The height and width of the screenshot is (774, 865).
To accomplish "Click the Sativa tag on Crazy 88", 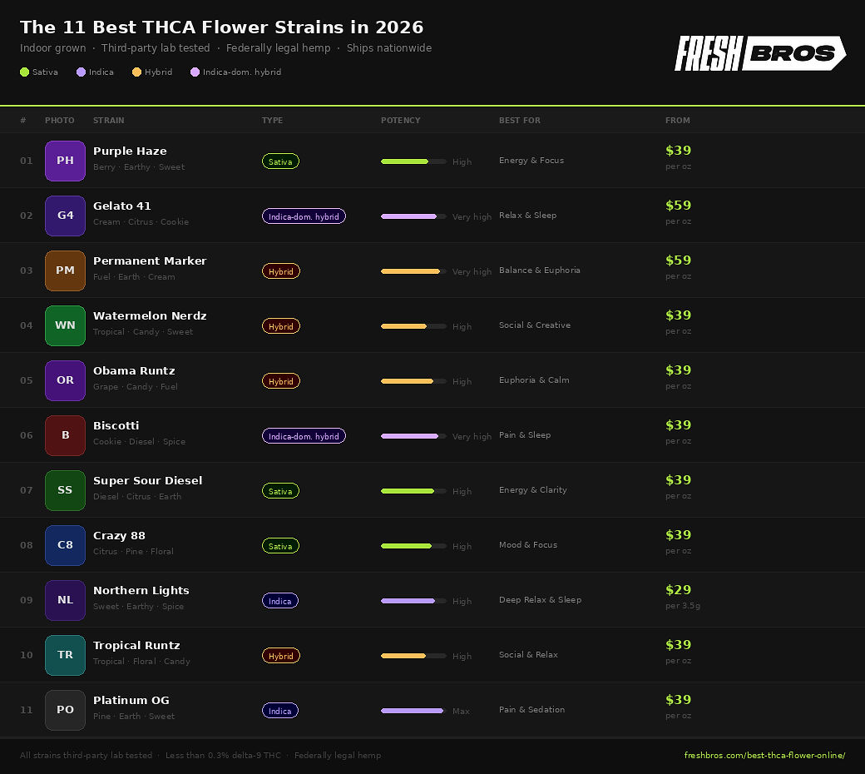I will [280, 545].
